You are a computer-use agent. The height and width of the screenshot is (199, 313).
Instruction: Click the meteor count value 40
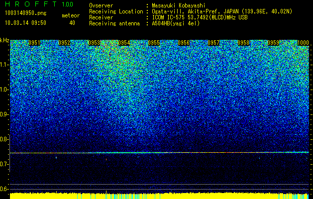point(72,23)
